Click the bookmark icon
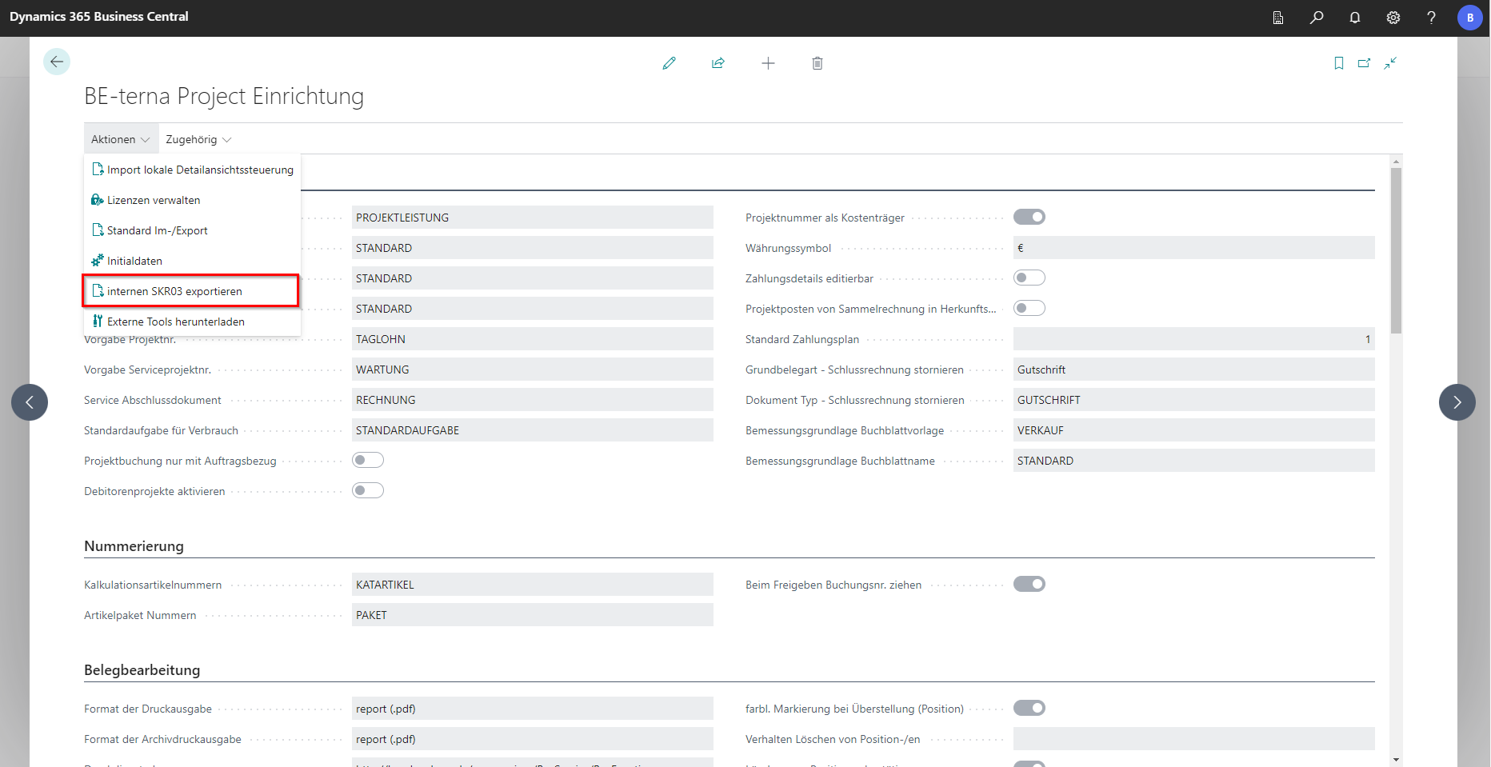 point(1338,63)
